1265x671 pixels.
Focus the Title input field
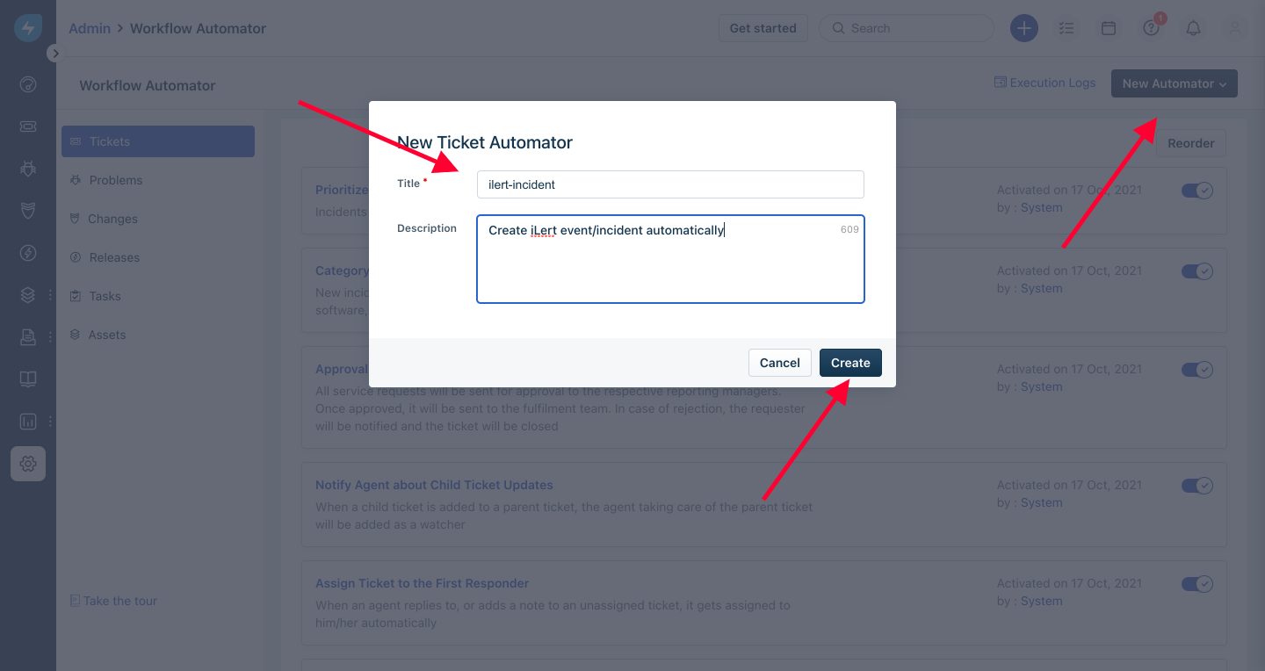tap(670, 184)
